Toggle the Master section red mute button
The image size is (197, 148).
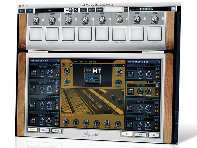click(63, 65)
